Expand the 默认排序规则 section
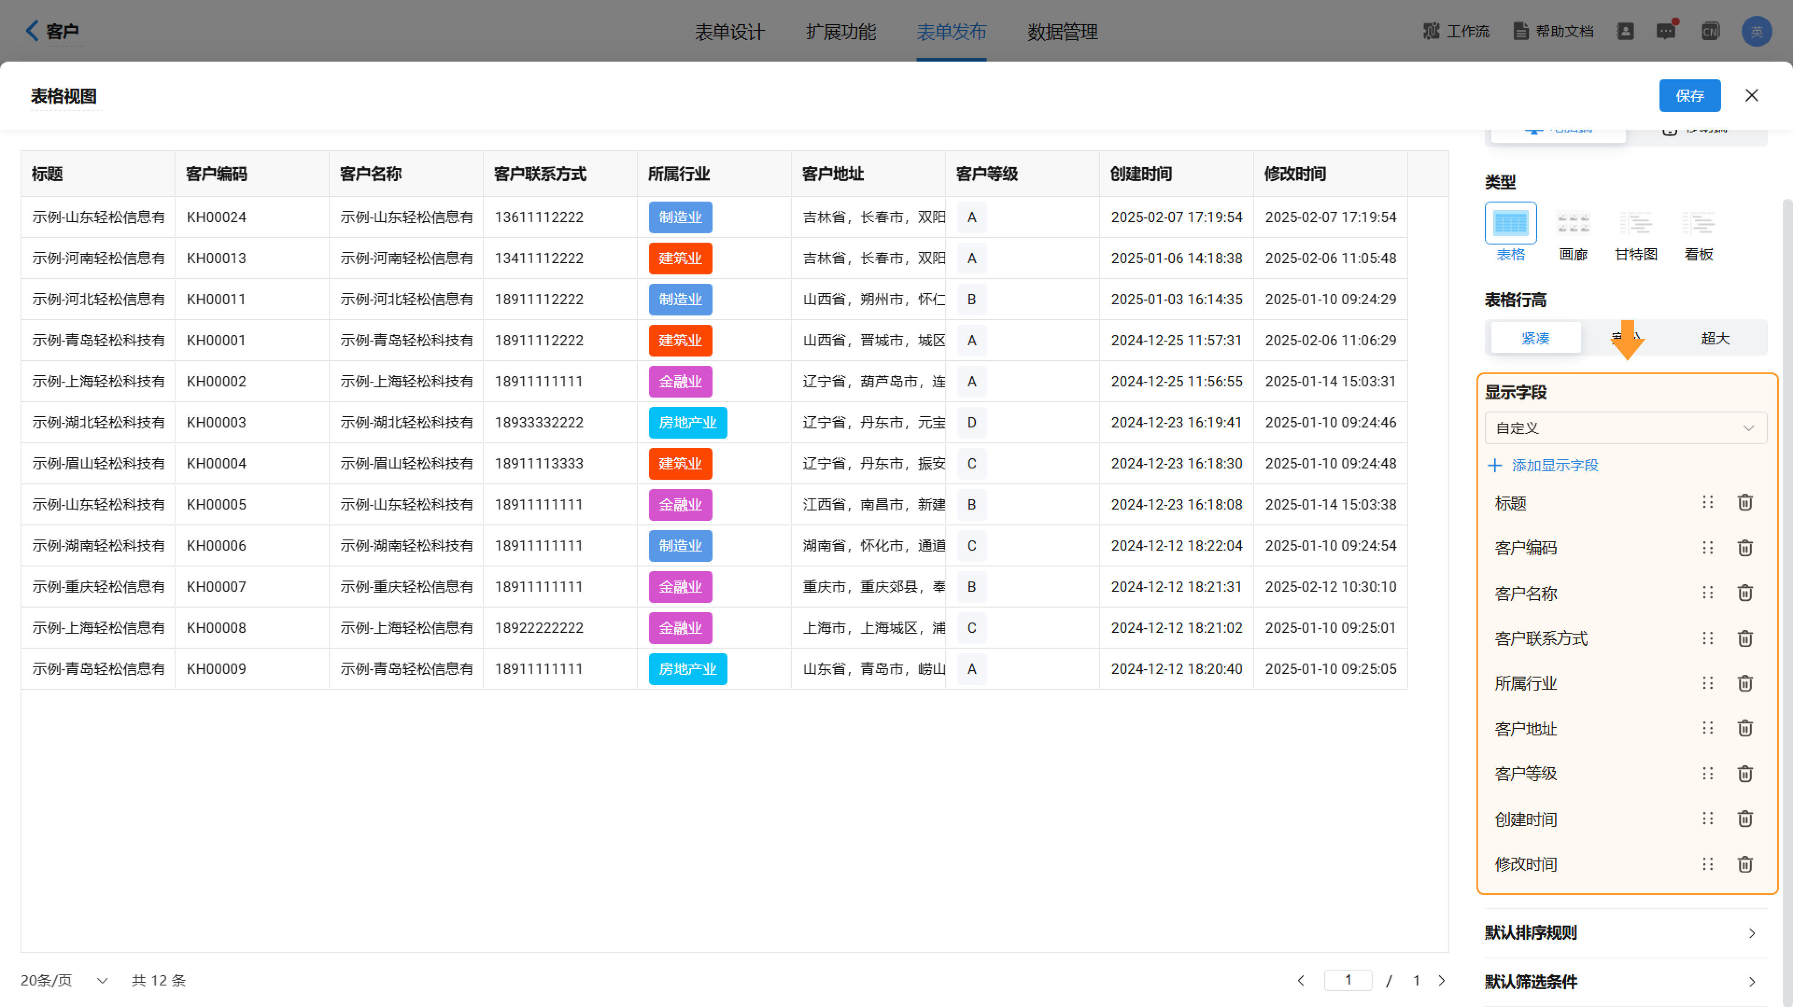Screen dimensions: 1793x1007 (1625, 933)
